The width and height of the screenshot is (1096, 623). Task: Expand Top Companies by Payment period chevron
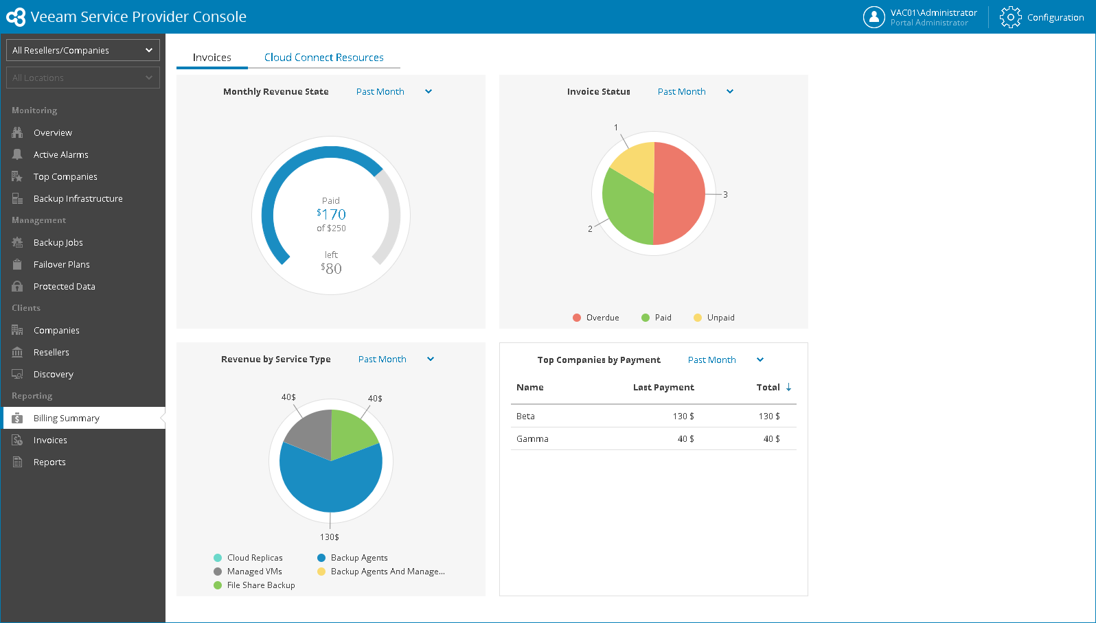[760, 360]
